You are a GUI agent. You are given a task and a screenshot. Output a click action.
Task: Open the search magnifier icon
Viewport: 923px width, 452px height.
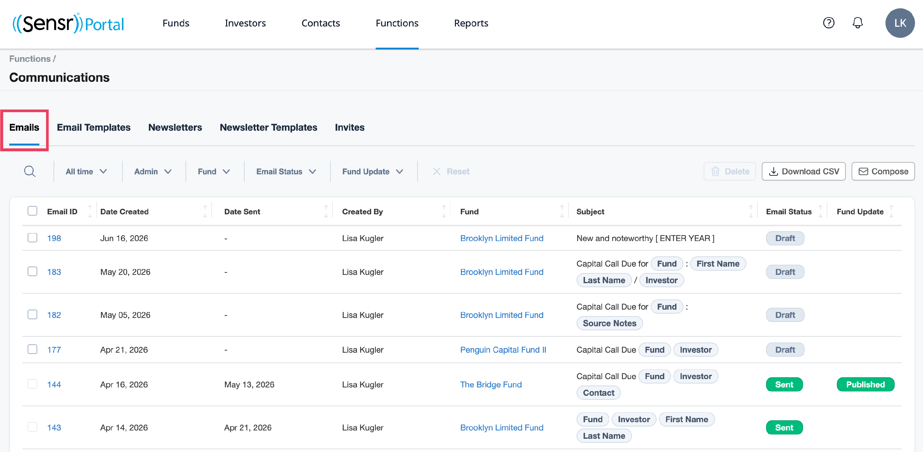(x=30, y=171)
